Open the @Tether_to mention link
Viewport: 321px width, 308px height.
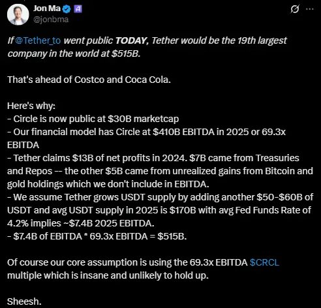(38, 40)
